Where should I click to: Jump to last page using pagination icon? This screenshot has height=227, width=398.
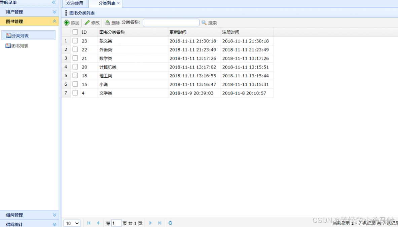(x=160, y=223)
